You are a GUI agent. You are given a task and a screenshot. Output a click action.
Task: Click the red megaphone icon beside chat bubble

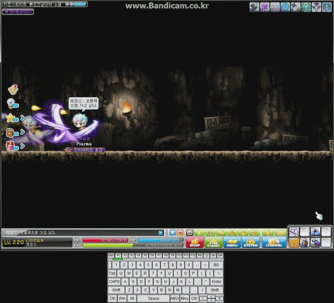coord(180,233)
